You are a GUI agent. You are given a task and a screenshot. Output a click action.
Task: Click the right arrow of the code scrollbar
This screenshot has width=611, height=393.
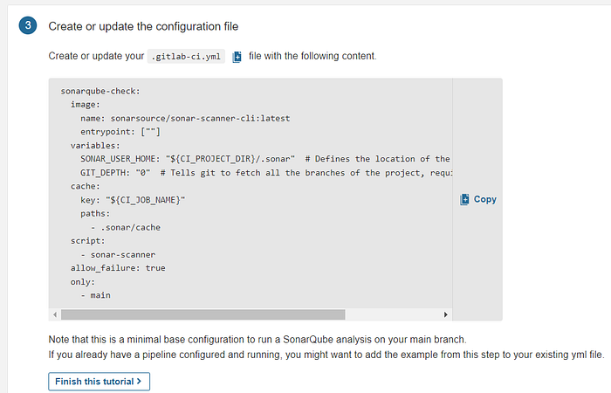(446, 314)
